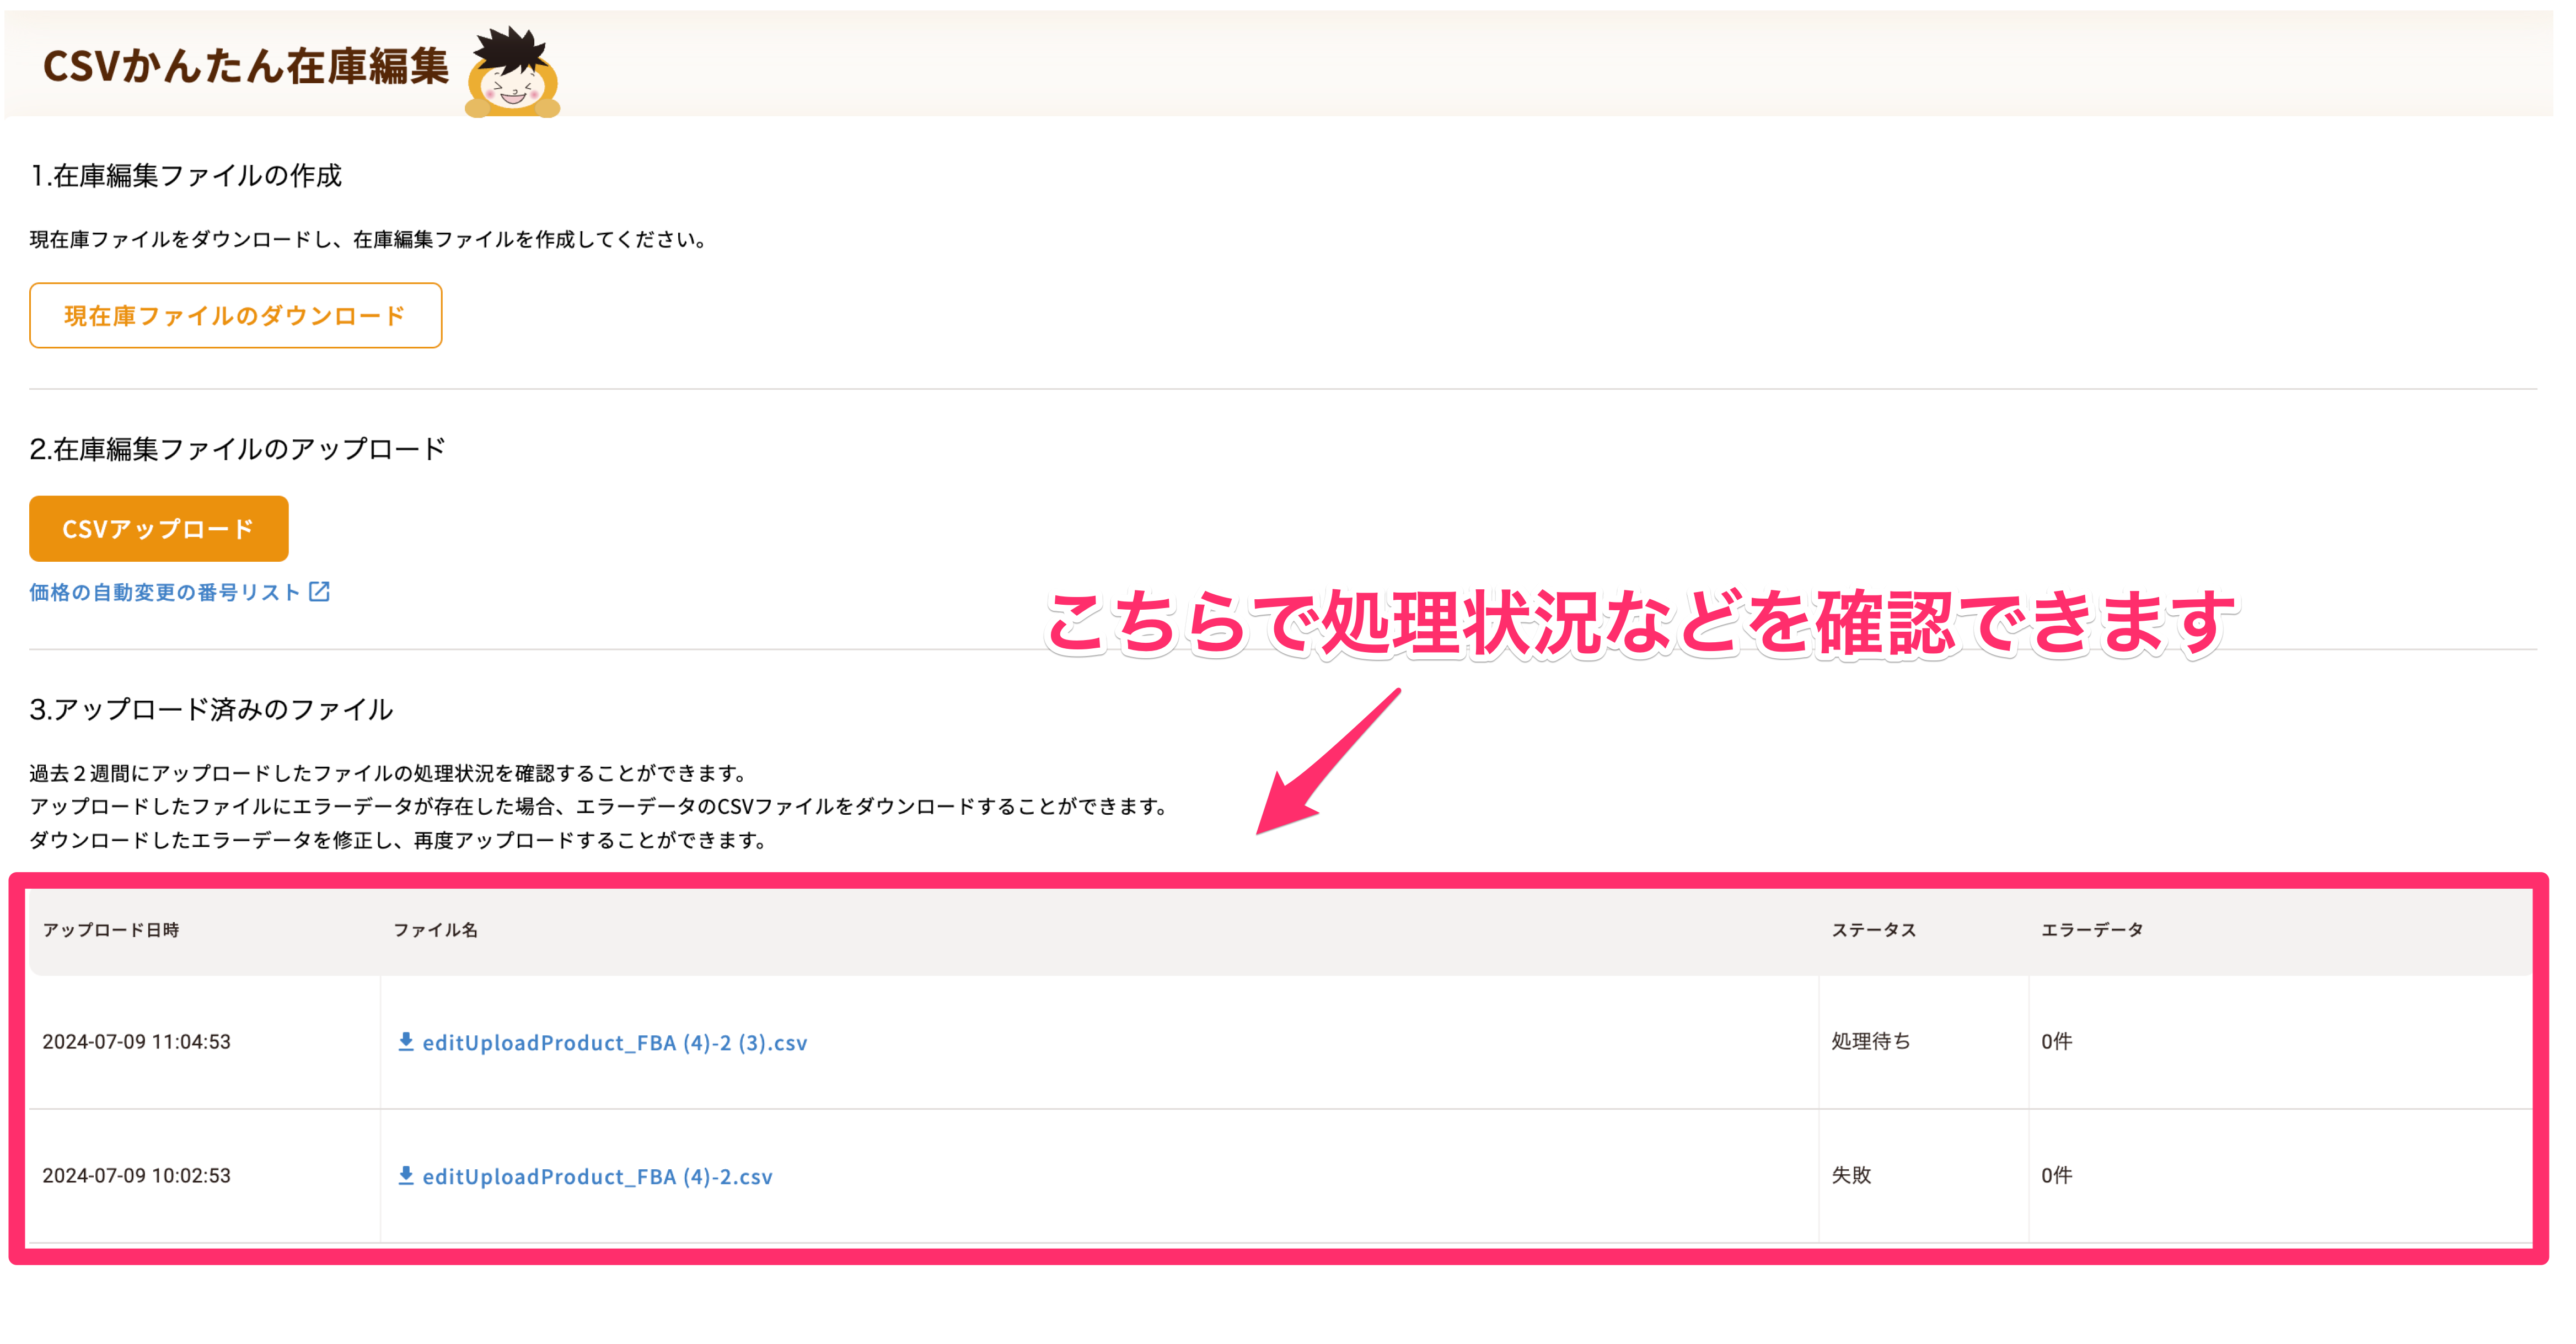Select the エラーデータ column header

(2092, 930)
